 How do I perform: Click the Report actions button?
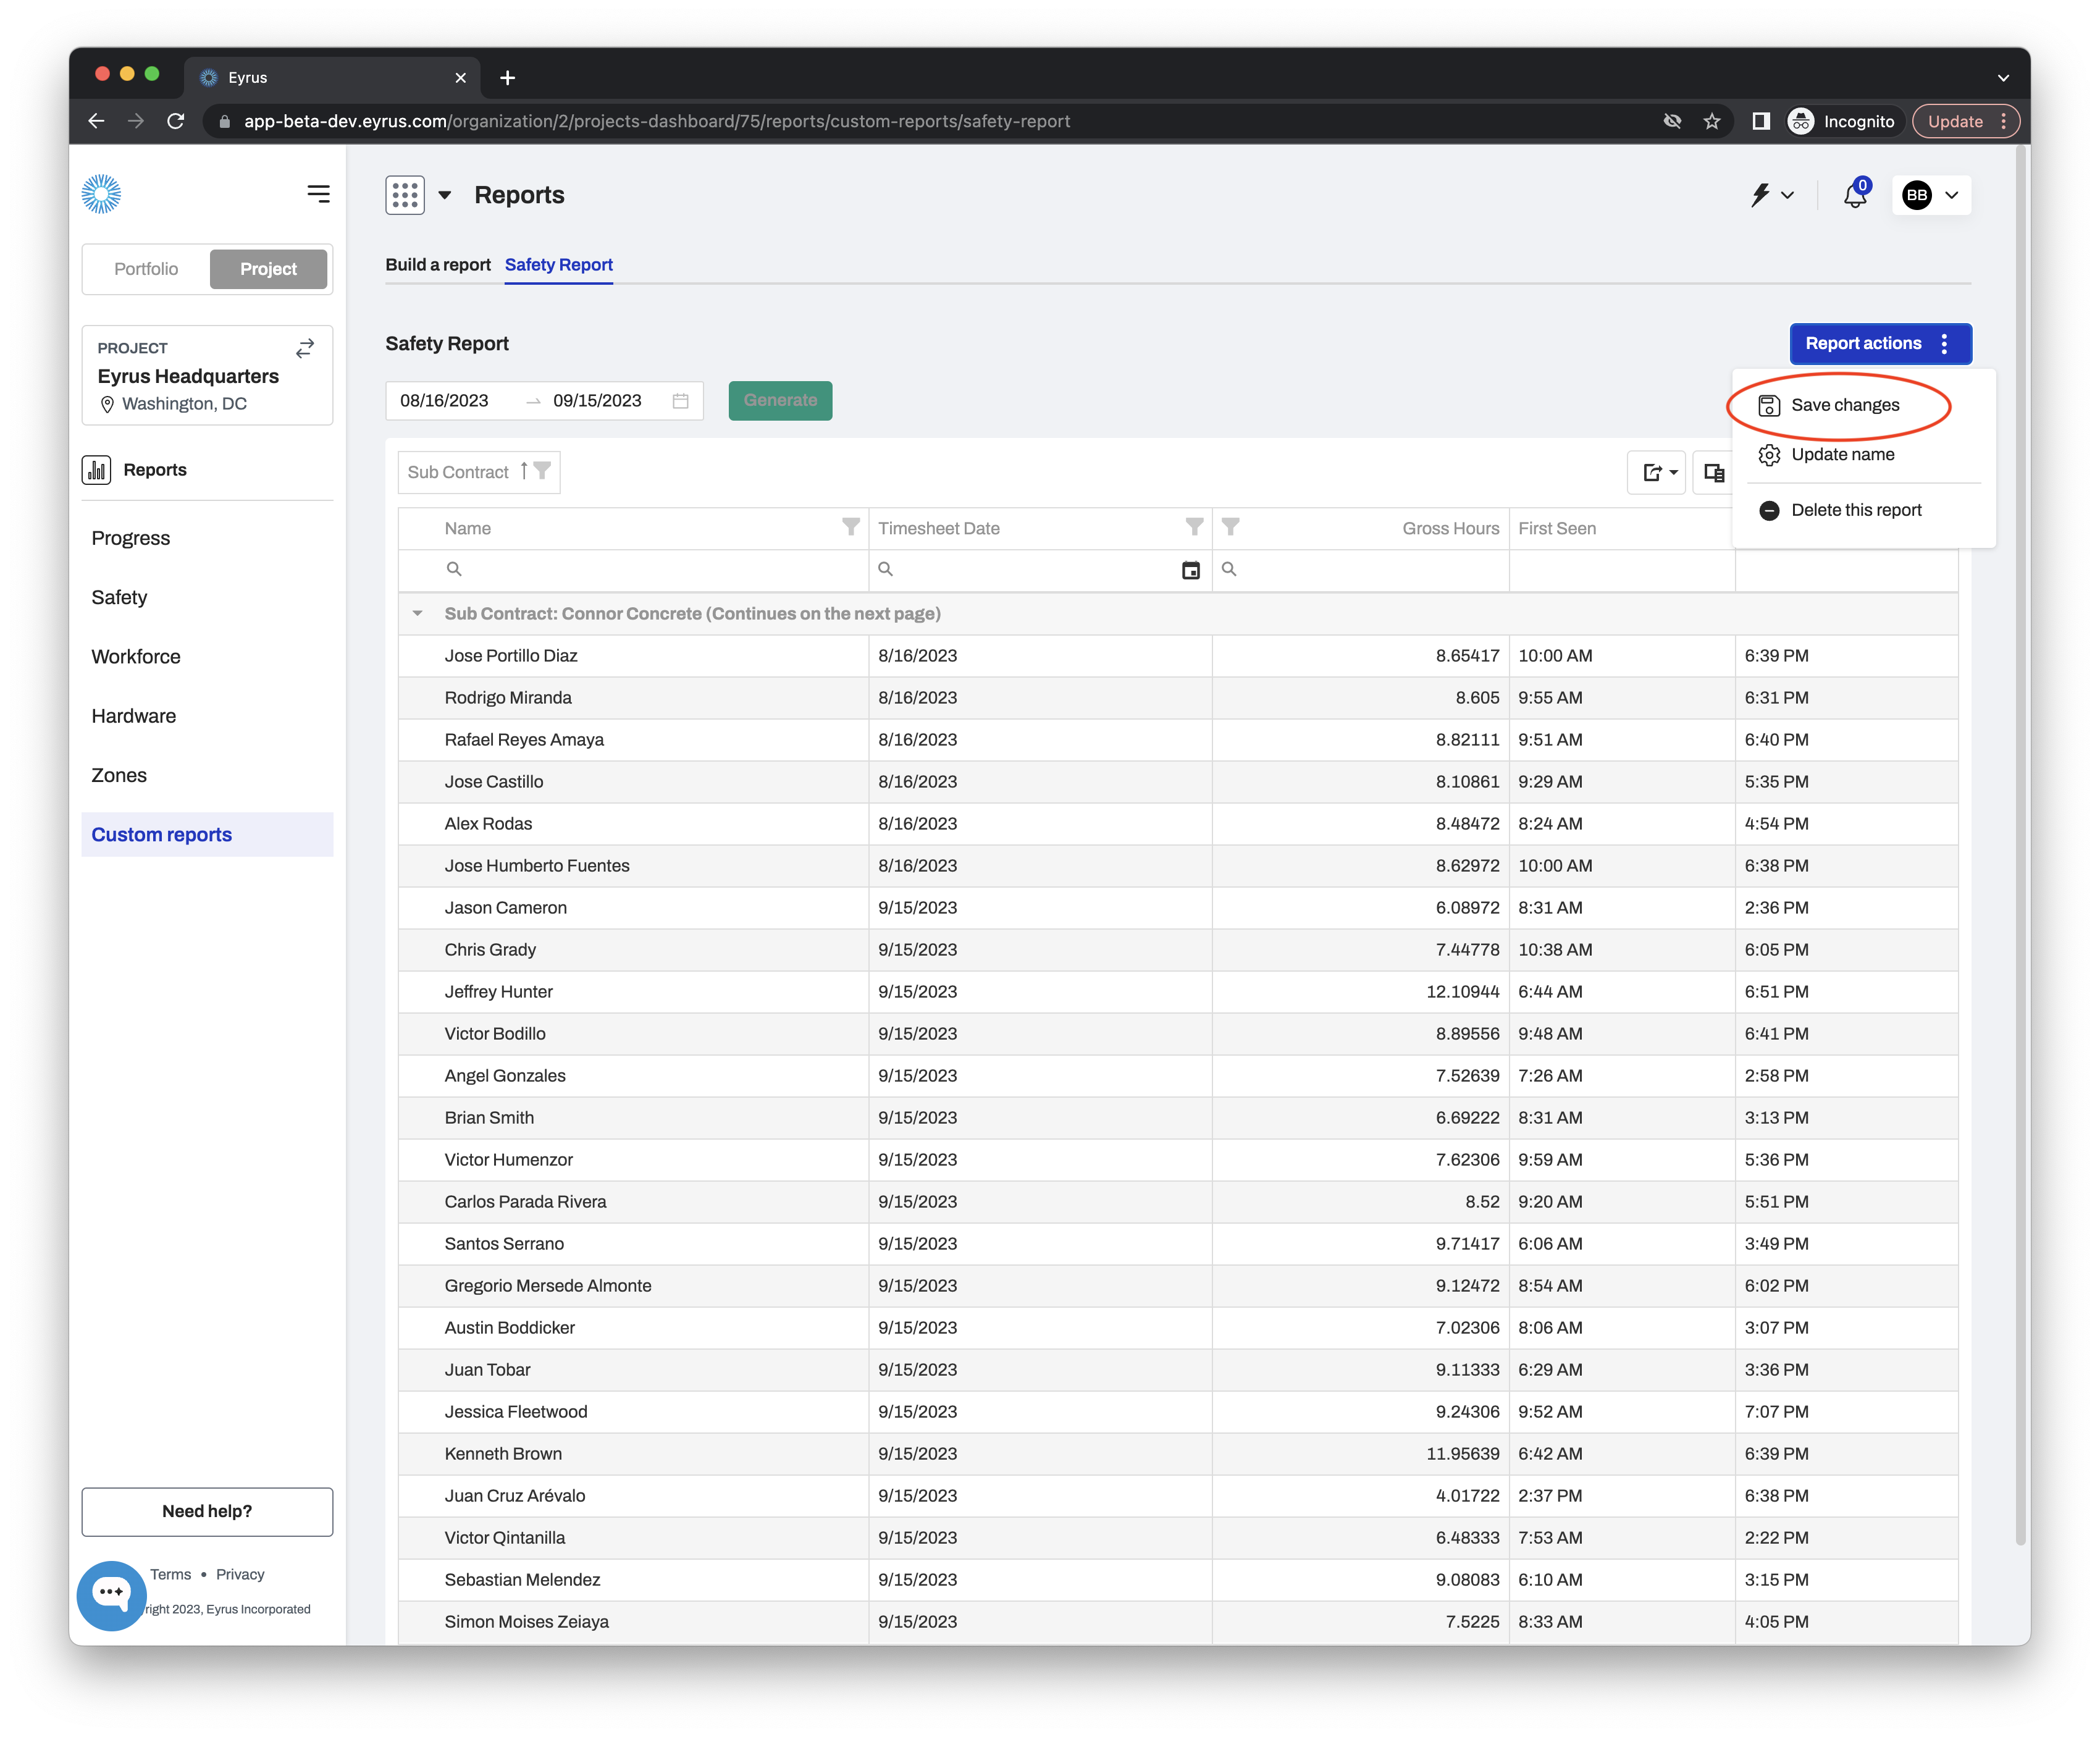[x=1881, y=344]
